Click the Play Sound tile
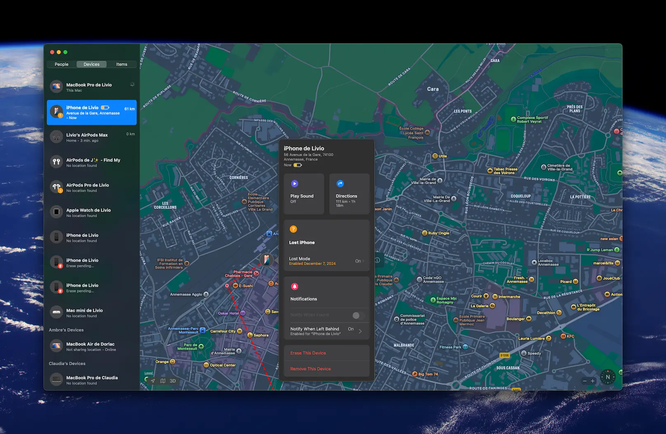The height and width of the screenshot is (434, 666). (304, 194)
